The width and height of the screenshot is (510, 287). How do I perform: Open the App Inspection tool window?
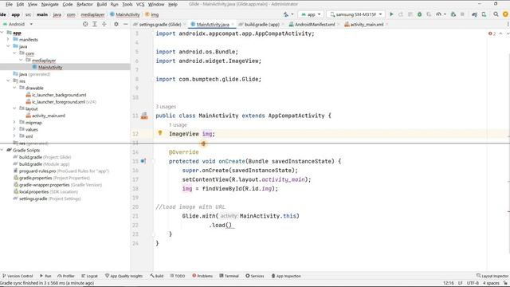click(286, 276)
